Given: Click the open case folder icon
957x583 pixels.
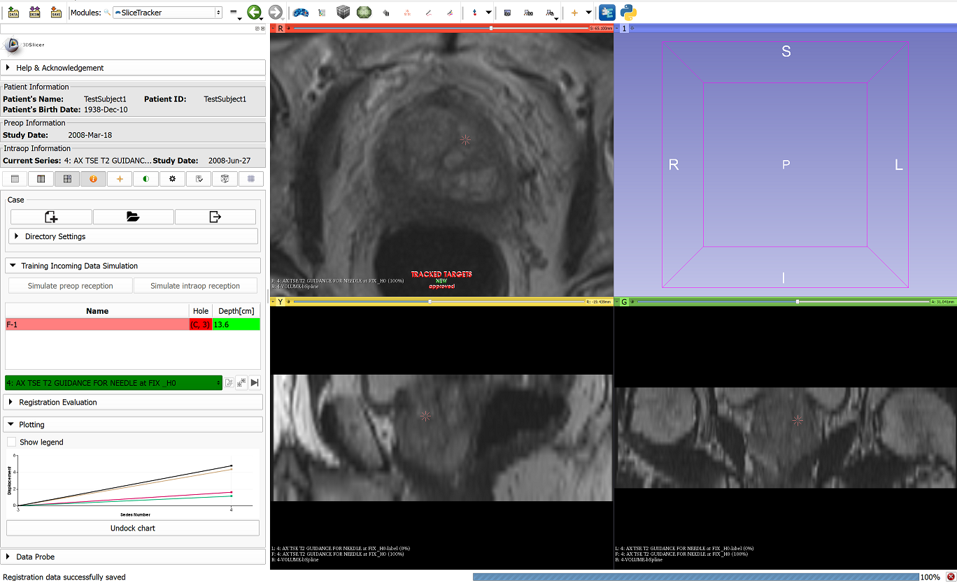Looking at the screenshot, I should coord(133,217).
